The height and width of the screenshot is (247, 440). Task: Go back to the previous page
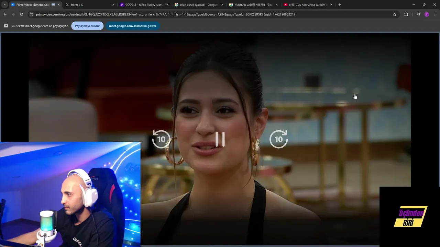click(x=5, y=14)
